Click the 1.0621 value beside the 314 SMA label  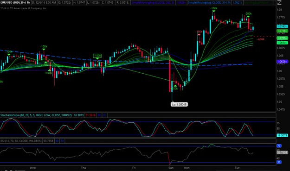[x=237, y=3]
